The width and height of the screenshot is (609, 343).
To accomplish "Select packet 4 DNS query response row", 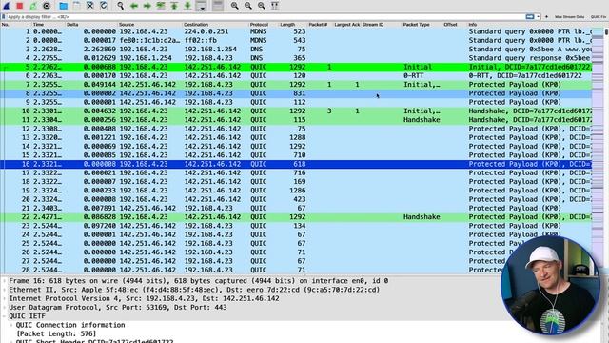I will tap(296, 58).
